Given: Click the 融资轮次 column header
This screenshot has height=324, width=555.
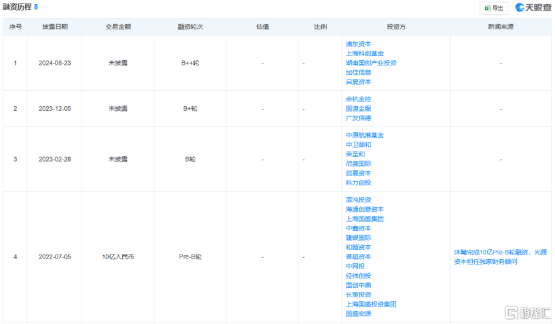Looking at the screenshot, I should point(190,27).
